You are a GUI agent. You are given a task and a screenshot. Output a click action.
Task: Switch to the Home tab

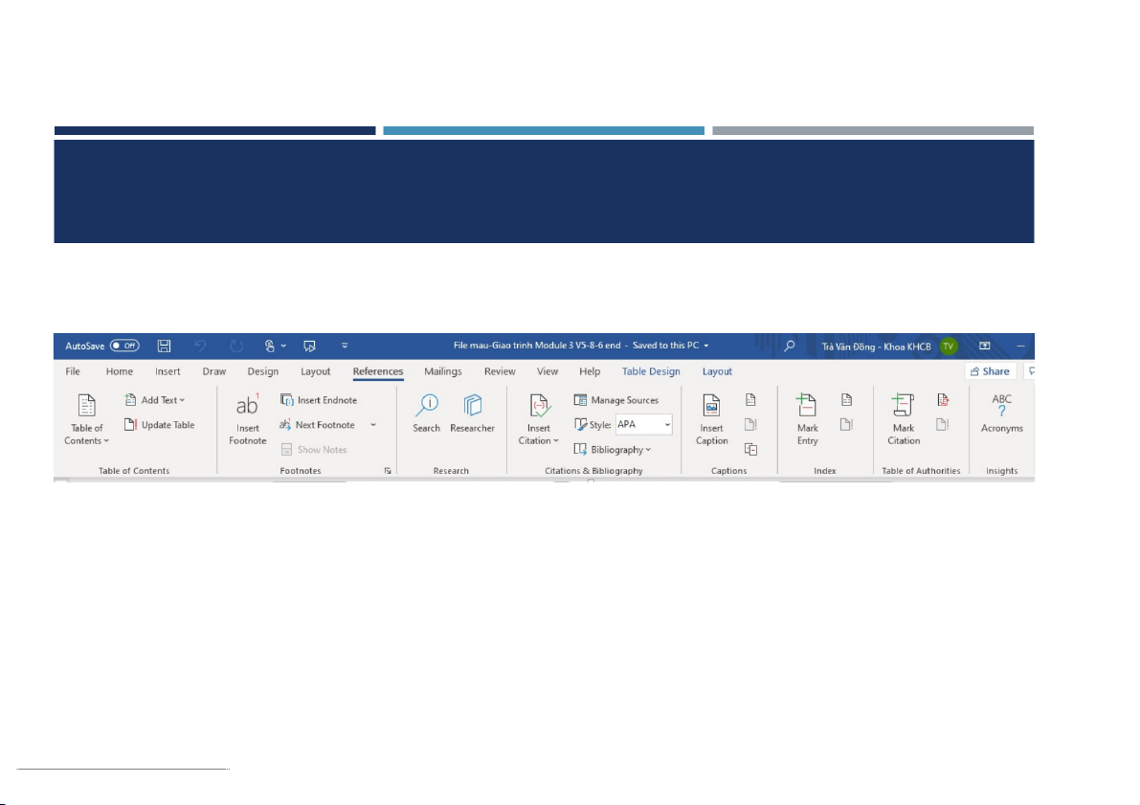[x=120, y=371]
